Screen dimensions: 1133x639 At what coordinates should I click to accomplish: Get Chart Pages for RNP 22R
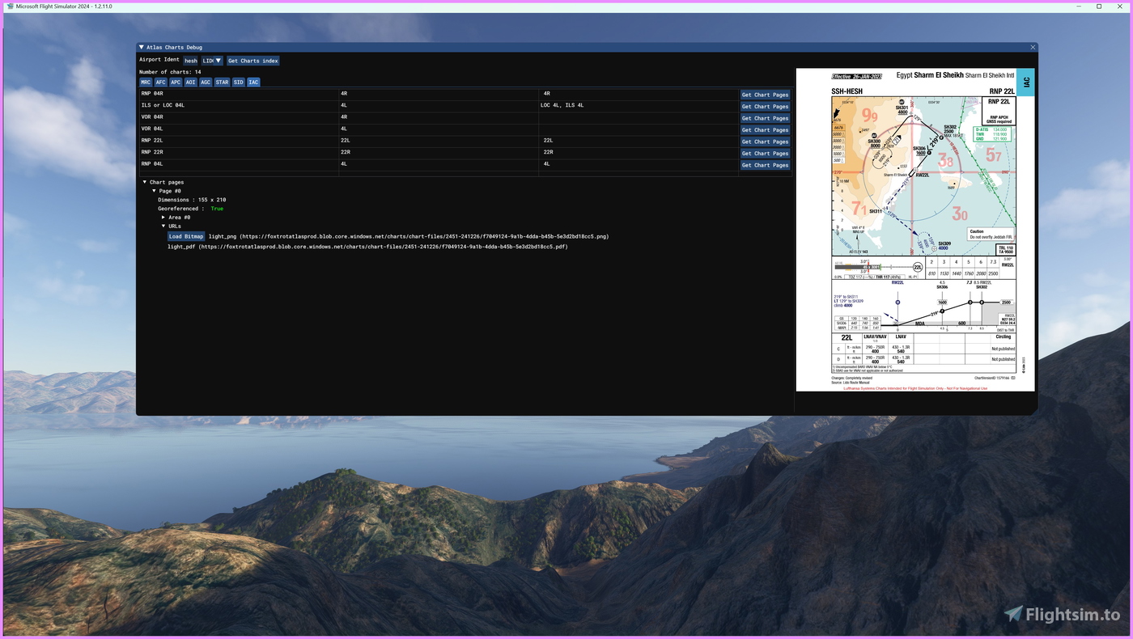[765, 154]
